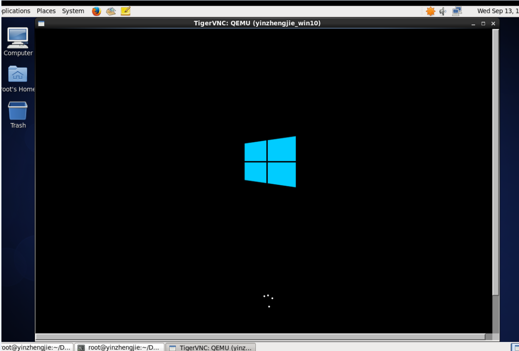The width and height of the screenshot is (519, 351).
Task: Click the date and time clock in the panel
Action: coord(498,11)
